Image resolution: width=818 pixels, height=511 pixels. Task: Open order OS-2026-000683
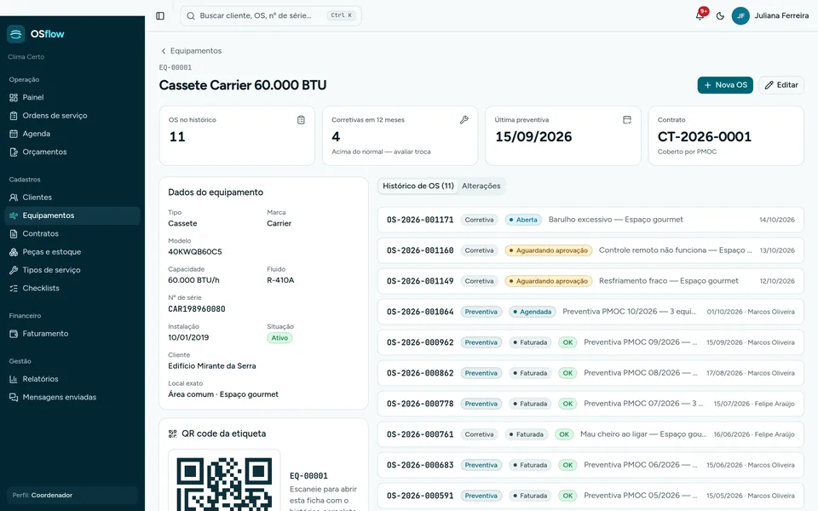(590, 465)
